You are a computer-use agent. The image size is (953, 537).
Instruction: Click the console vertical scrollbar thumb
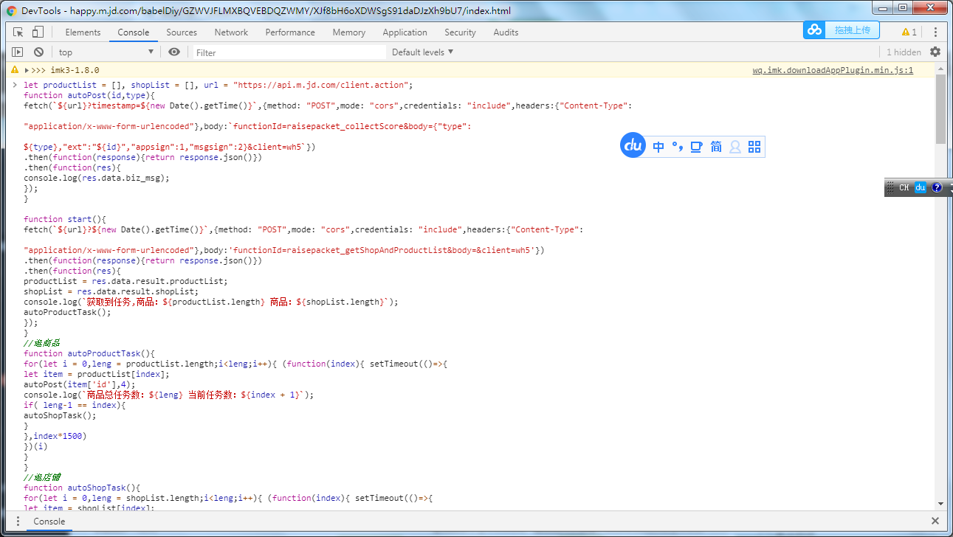click(x=940, y=109)
